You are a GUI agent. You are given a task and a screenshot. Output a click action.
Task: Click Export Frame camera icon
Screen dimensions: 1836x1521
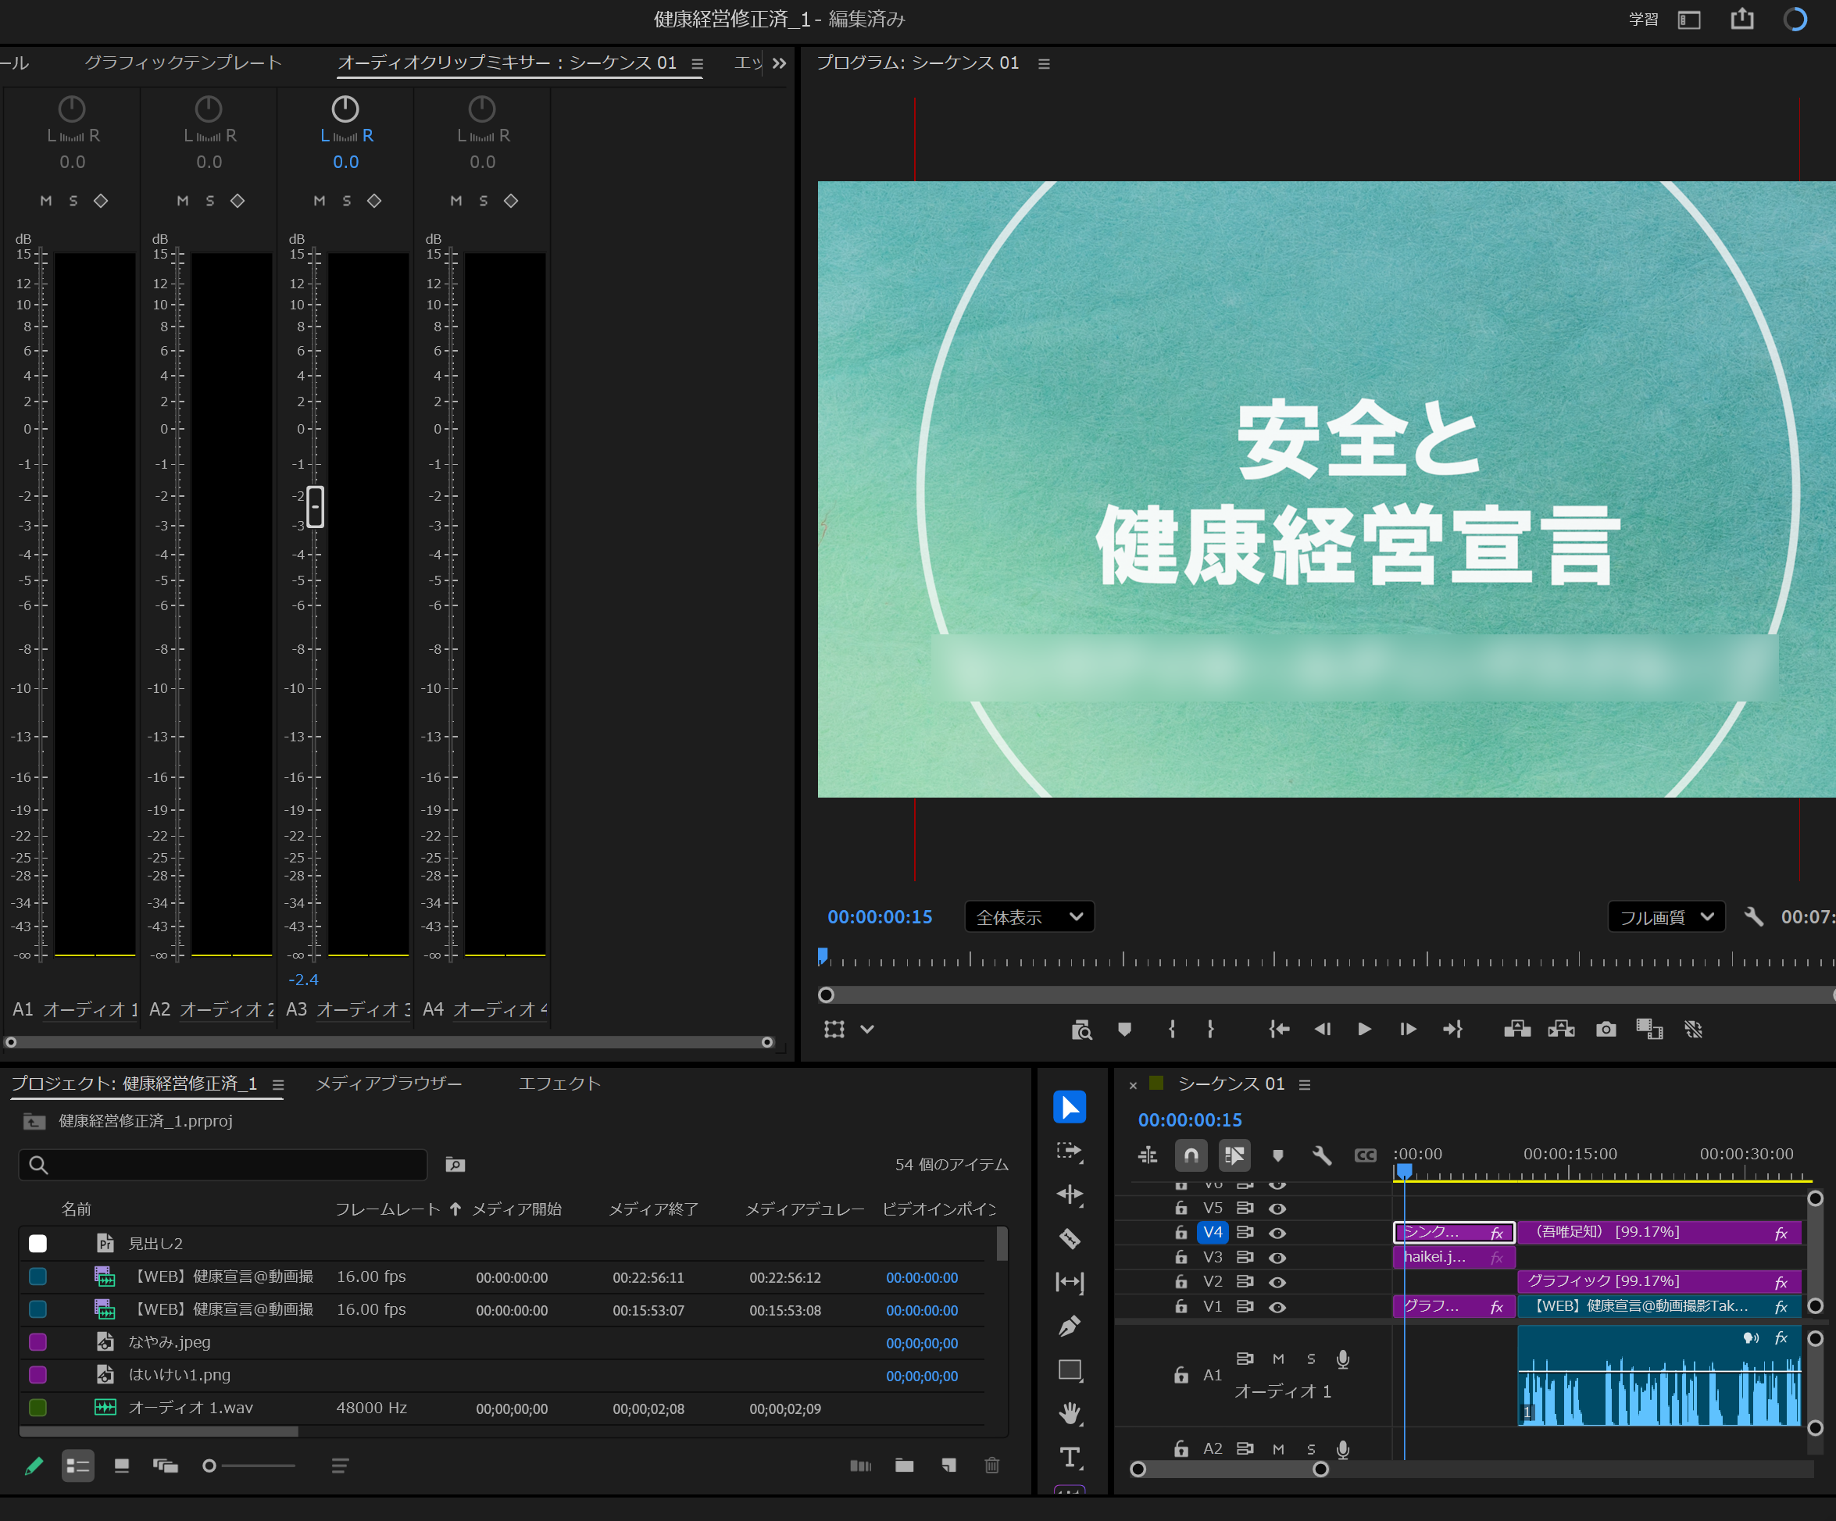pos(1606,1029)
